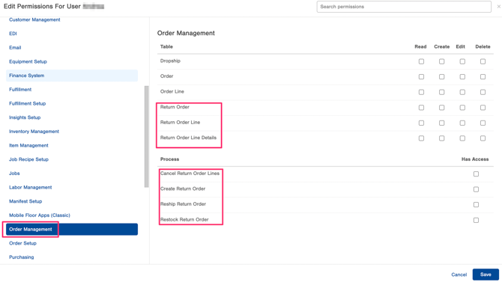Viewport: 502px width, 282px height.
Task: Go to Labor Management category
Action: click(x=31, y=187)
